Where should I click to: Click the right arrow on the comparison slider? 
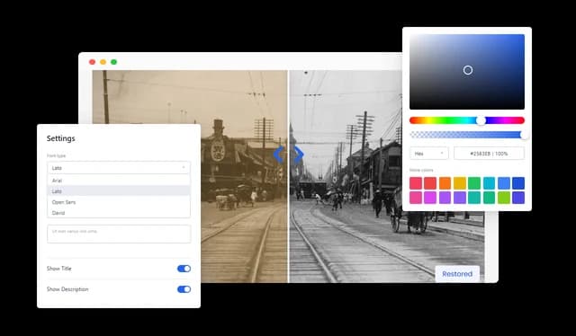(299, 154)
